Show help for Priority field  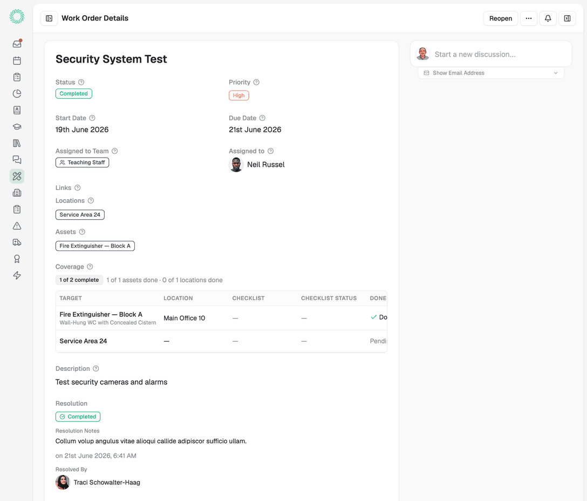(x=256, y=82)
